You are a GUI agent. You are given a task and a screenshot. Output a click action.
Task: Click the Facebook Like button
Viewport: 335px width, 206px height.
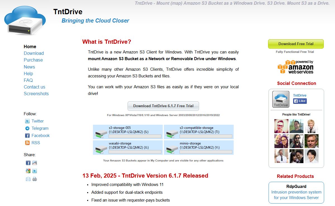click(300, 101)
